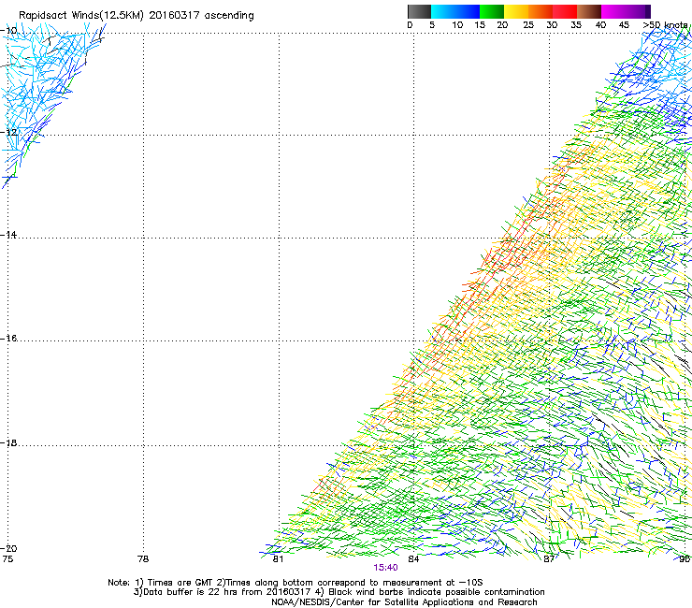The image size is (692, 608).
Task: Click the 'Rapidscat Winds(12.5KM)' title text
Action: pyautogui.click(x=81, y=16)
